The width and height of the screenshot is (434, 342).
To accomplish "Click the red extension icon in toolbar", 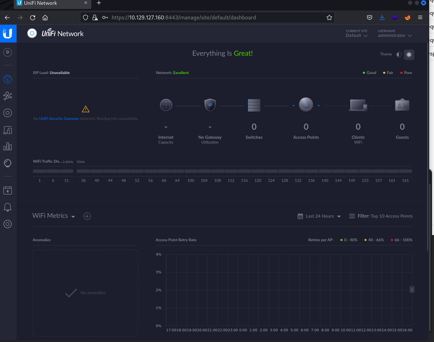I will [x=408, y=17].
